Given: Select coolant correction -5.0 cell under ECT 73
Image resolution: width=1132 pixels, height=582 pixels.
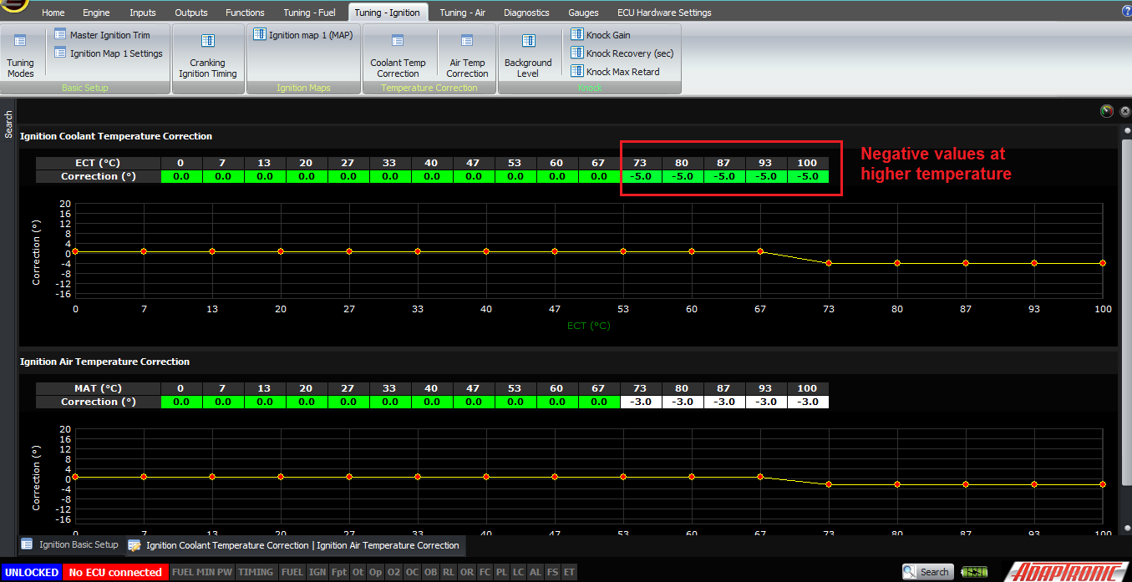Looking at the screenshot, I should 641,176.
